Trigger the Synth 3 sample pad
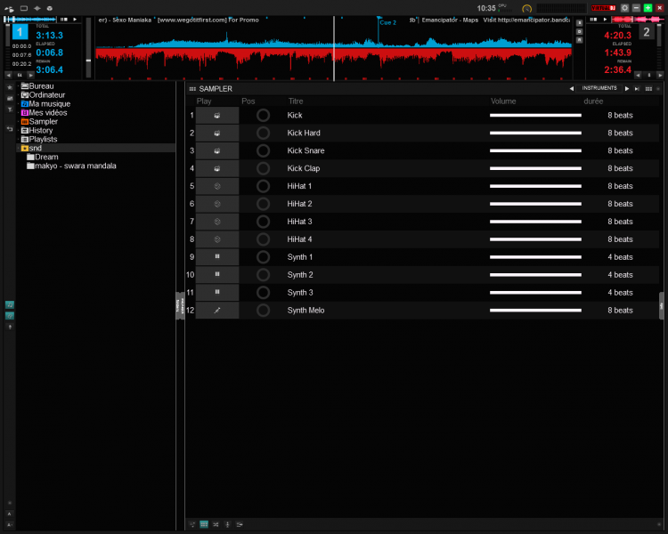 click(x=217, y=293)
